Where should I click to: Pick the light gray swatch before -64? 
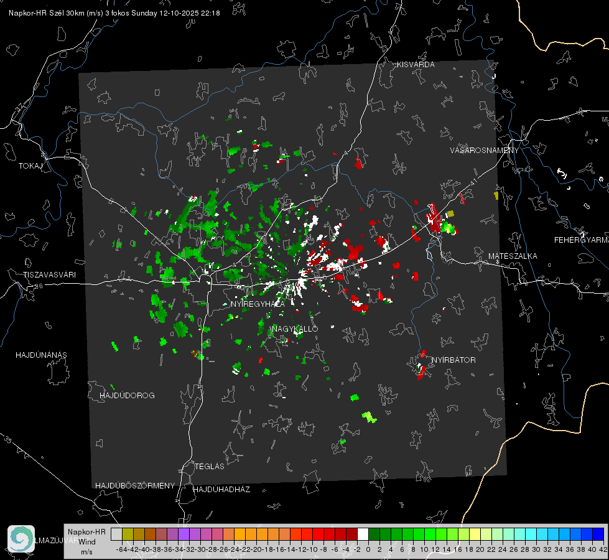click(x=116, y=534)
